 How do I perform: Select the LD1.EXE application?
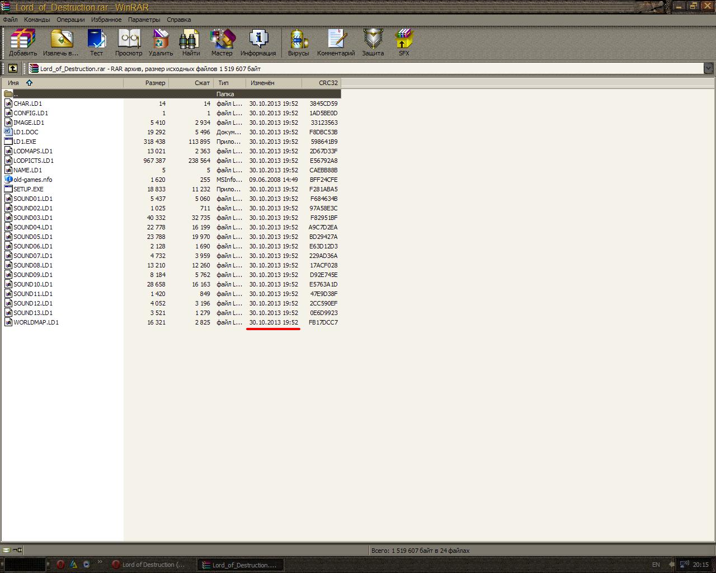[x=171, y=142]
